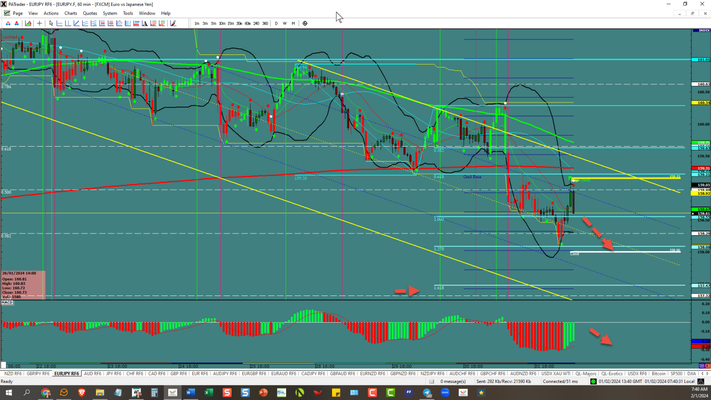Open the Quotes menu
The image size is (711, 400).
(x=90, y=13)
